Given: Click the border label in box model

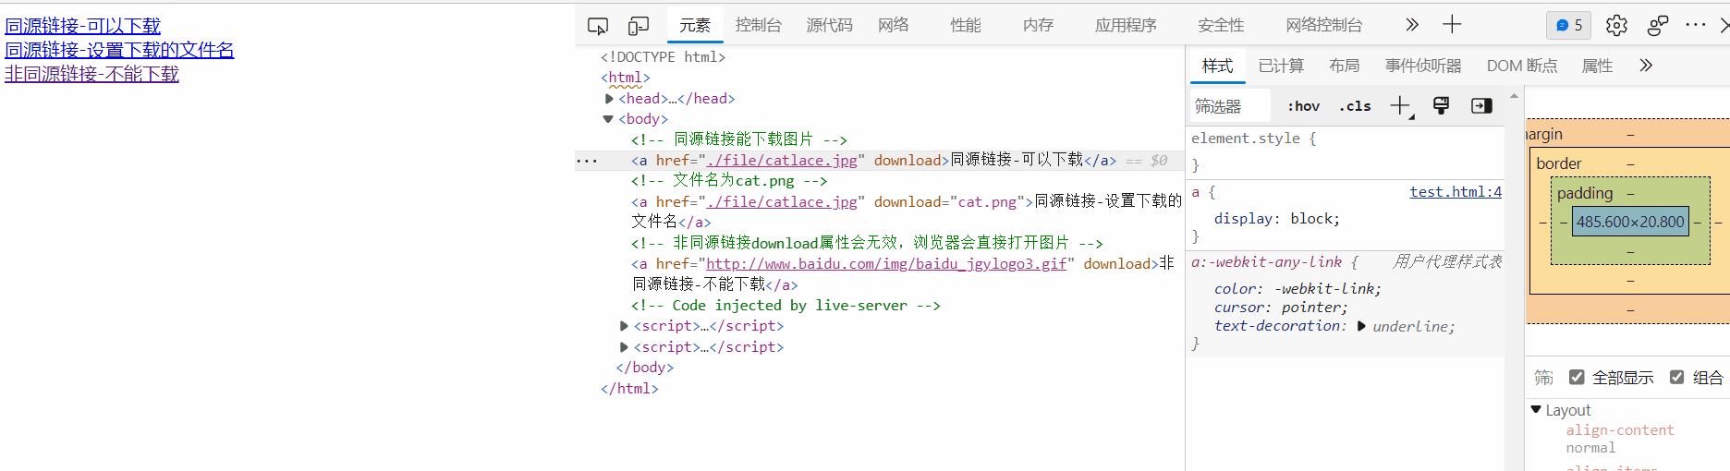Looking at the screenshot, I should (x=1559, y=163).
